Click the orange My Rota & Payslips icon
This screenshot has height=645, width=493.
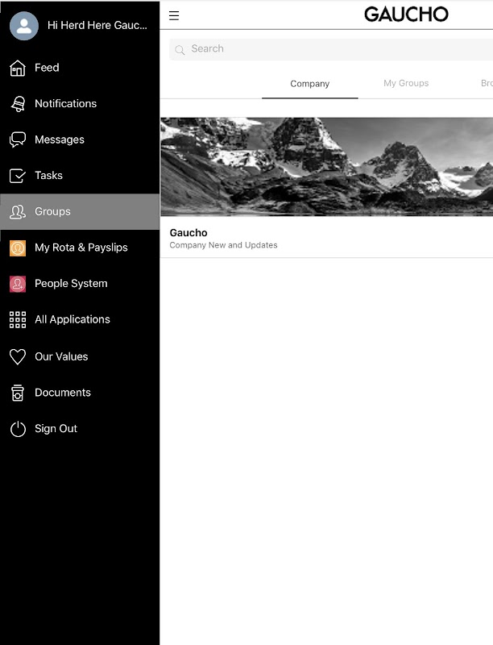[x=18, y=248]
